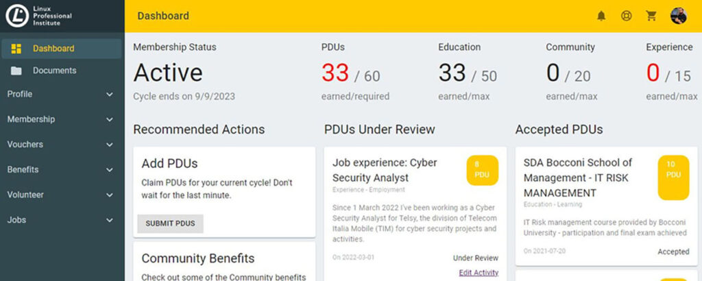
Task: Click the 10 PDU yellow badge
Action: 673,177
